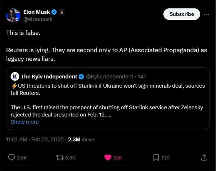Expand quoted tweet with Show more
The height and width of the screenshot is (171, 216).
pyautogui.click(x=24, y=122)
